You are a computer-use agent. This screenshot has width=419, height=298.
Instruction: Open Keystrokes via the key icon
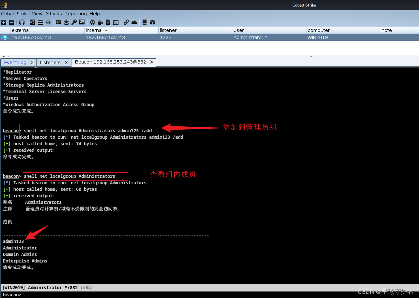pyautogui.click(x=74, y=22)
